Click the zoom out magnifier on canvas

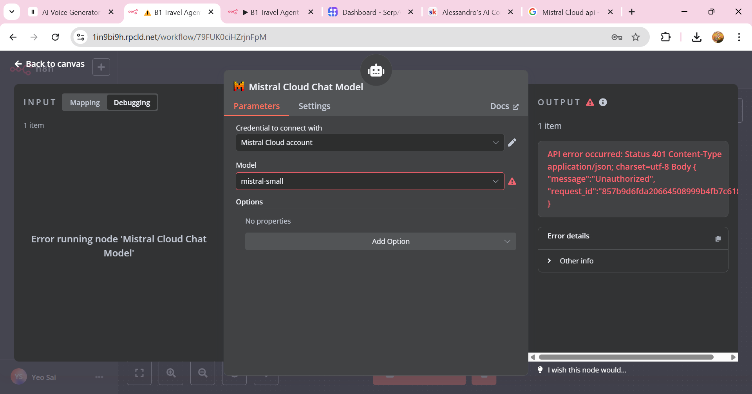(202, 373)
